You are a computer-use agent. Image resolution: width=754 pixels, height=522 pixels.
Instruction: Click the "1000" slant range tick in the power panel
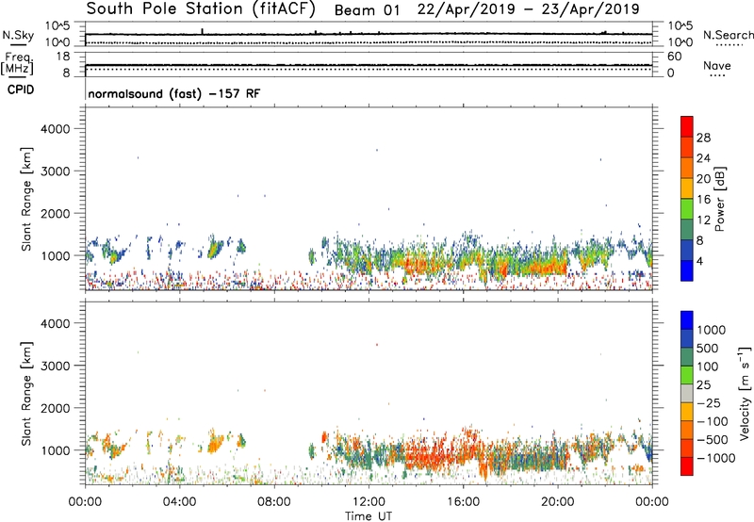click(x=55, y=255)
